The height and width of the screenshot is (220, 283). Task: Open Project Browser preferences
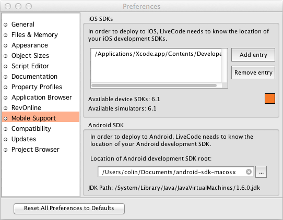click(x=35, y=150)
